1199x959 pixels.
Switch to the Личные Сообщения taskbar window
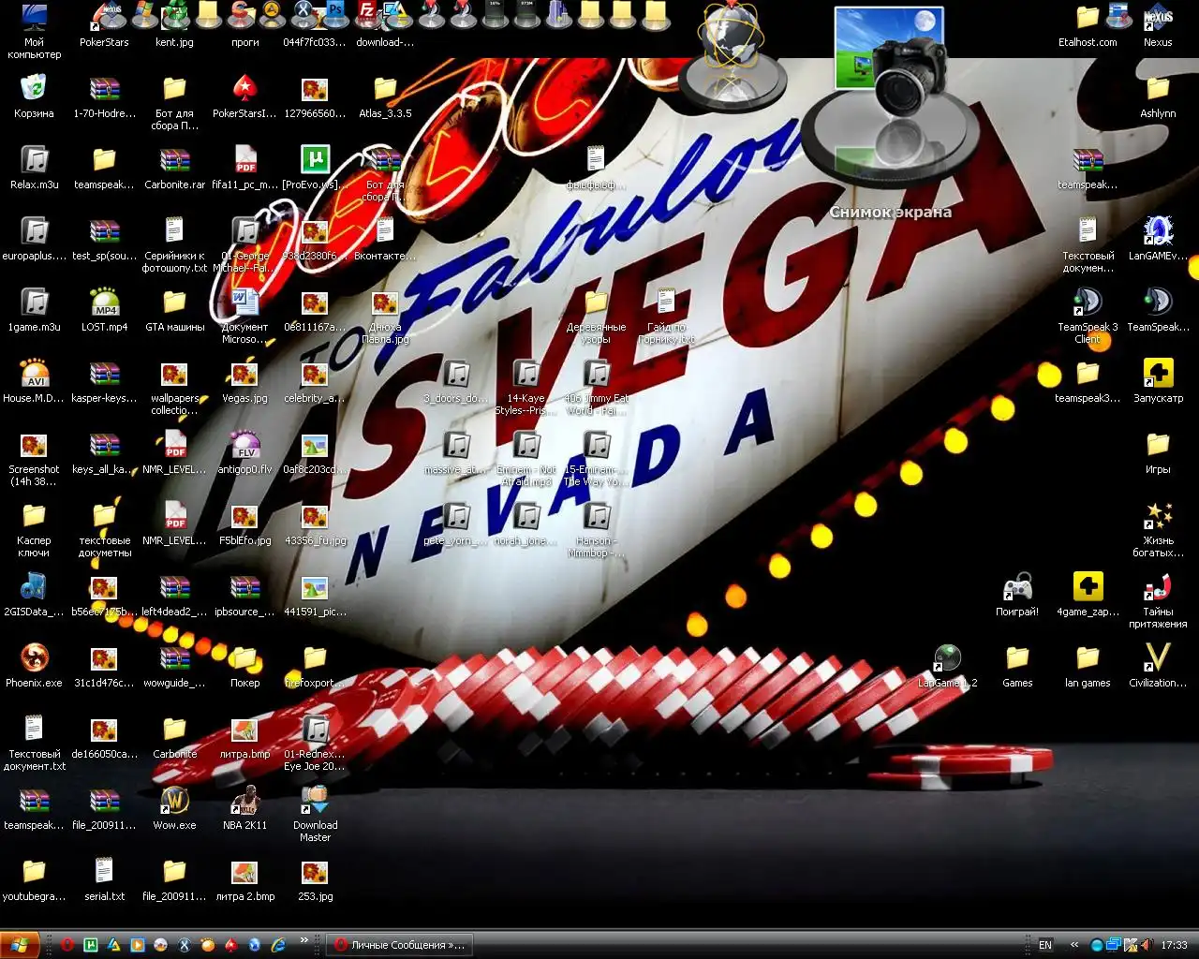click(400, 945)
